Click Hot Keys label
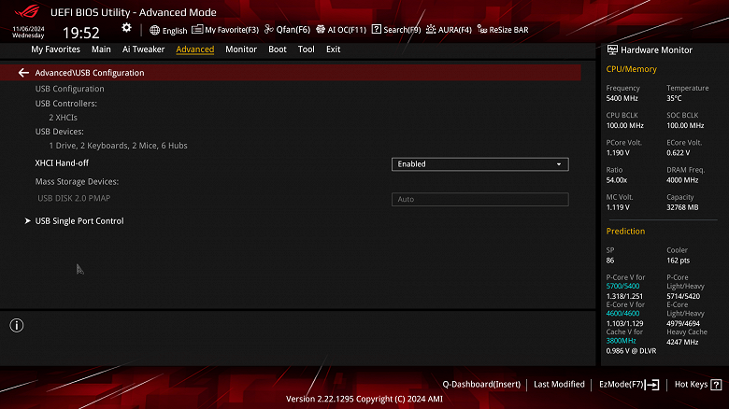This screenshot has width=729, height=409. (691, 385)
